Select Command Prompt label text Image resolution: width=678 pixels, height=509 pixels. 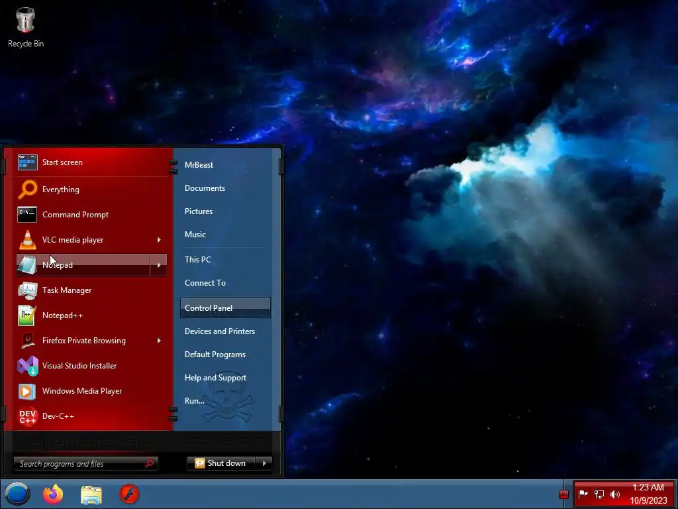pyautogui.click(x=75, y=215)
